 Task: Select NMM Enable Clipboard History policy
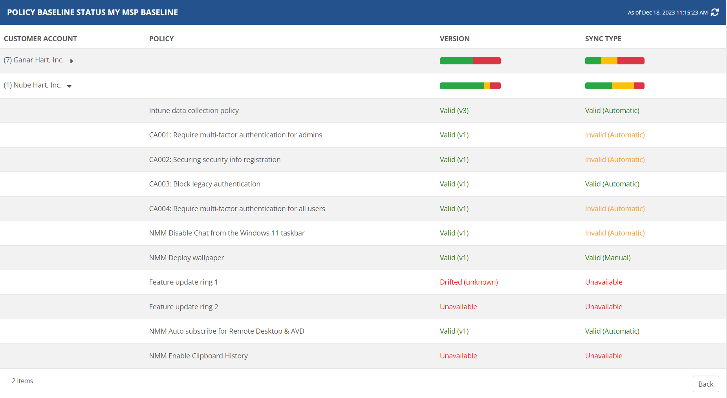(198, 356)
